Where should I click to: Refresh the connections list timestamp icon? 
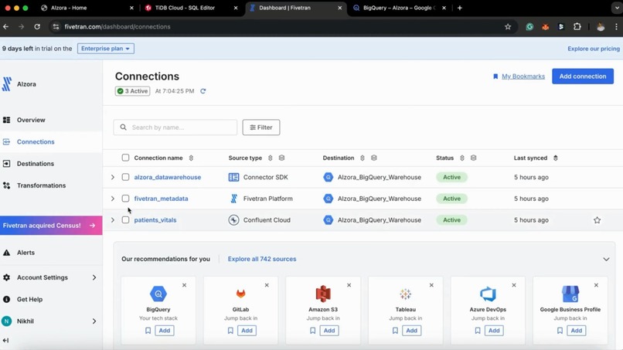(x=203, y=91)
